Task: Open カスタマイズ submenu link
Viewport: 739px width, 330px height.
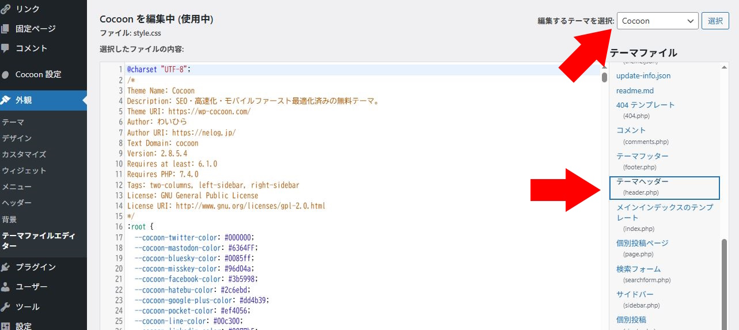Action: coord(24,154)
